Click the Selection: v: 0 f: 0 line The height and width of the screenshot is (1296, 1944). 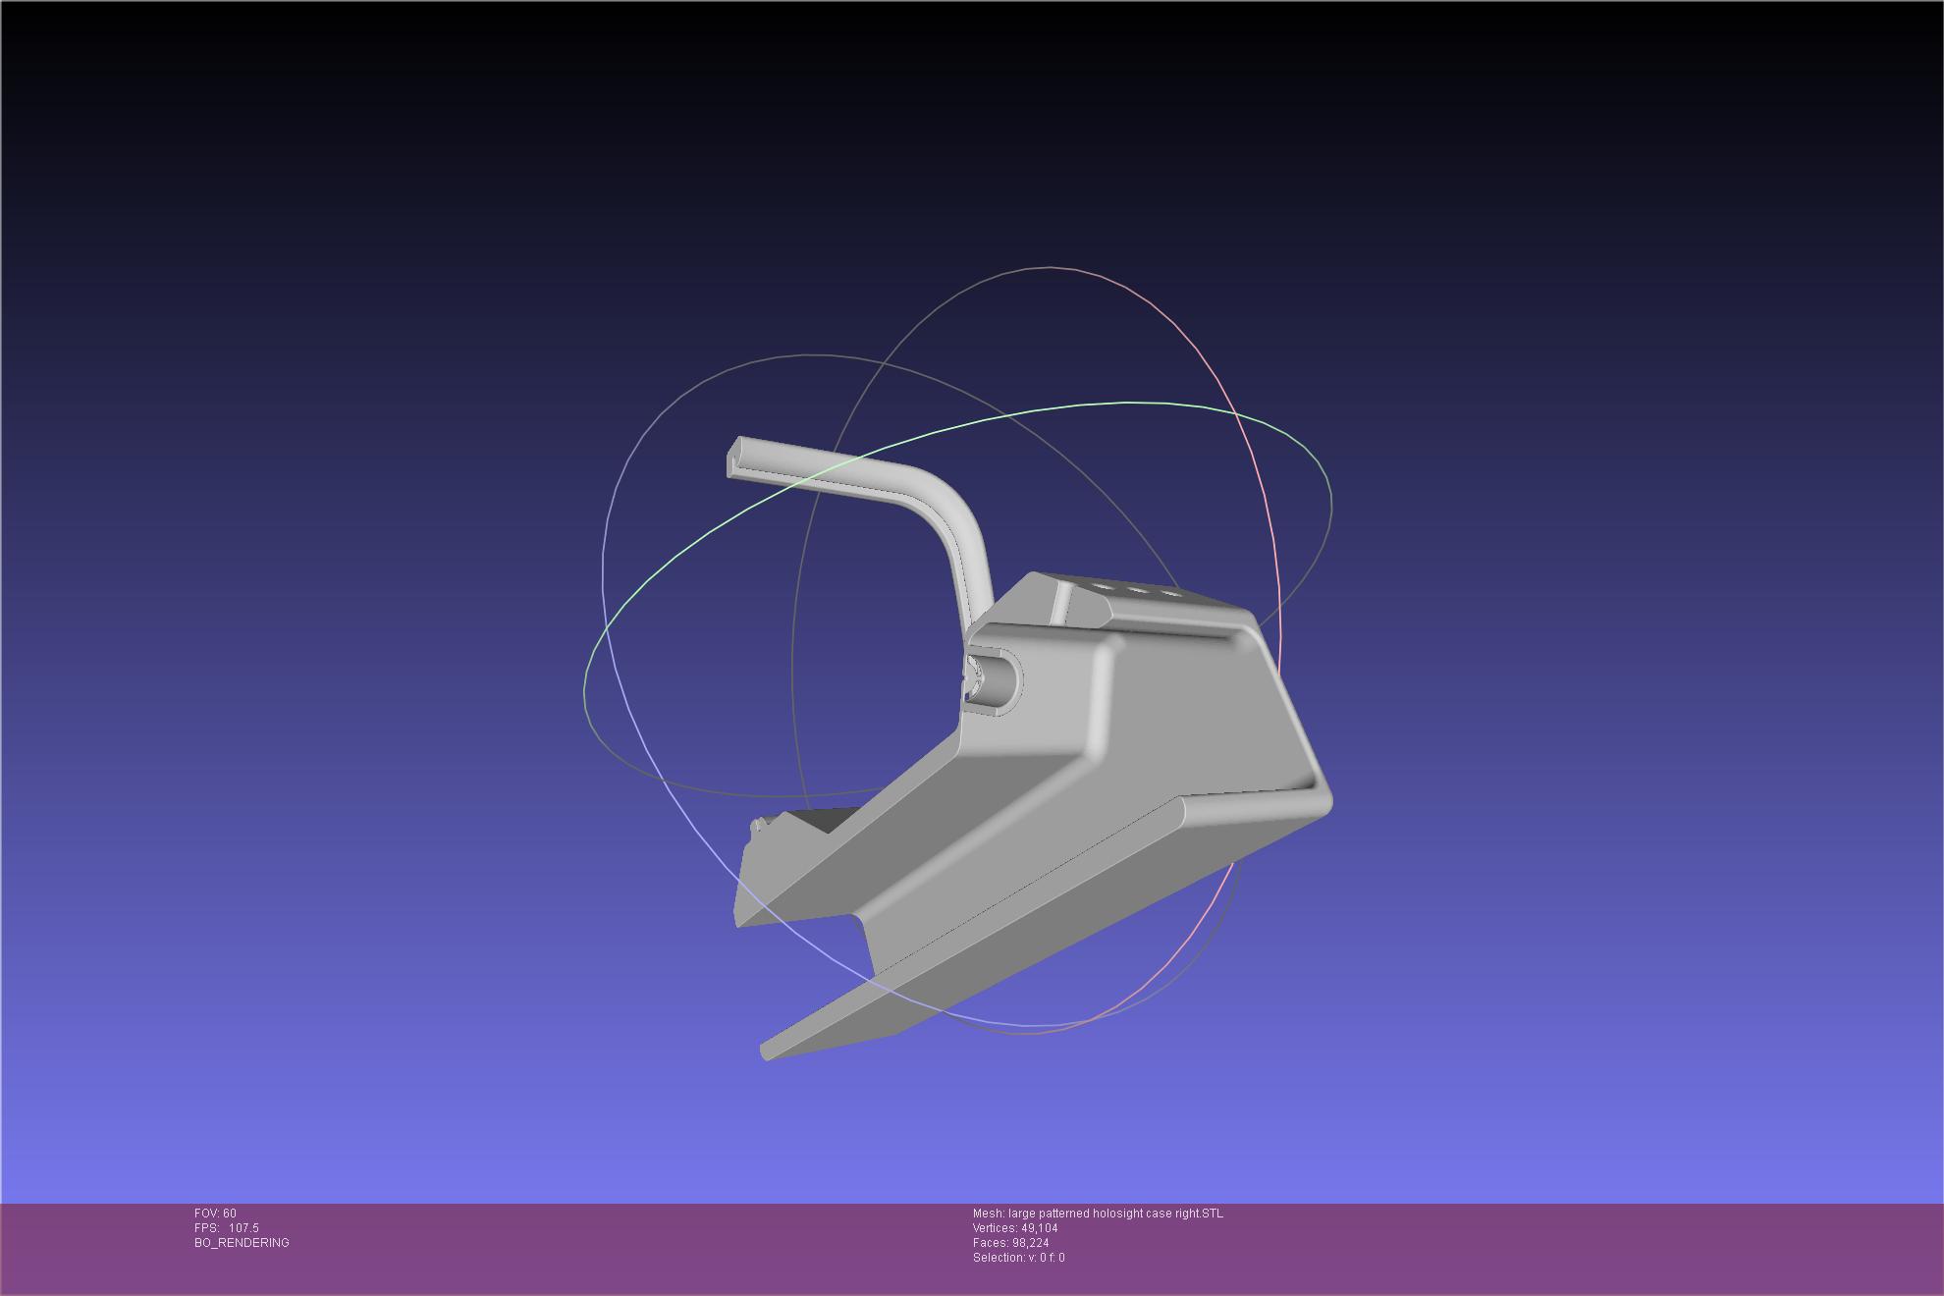[1018, 1258]
